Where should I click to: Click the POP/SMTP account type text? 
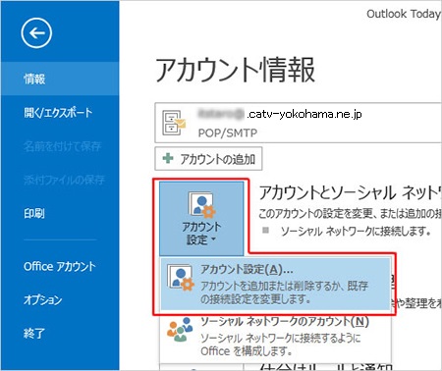click(228, 132)
